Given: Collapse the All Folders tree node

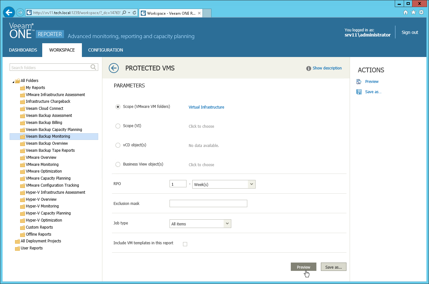Looking at the screenshot, I should pyautogui.click(x=13, y=81).
